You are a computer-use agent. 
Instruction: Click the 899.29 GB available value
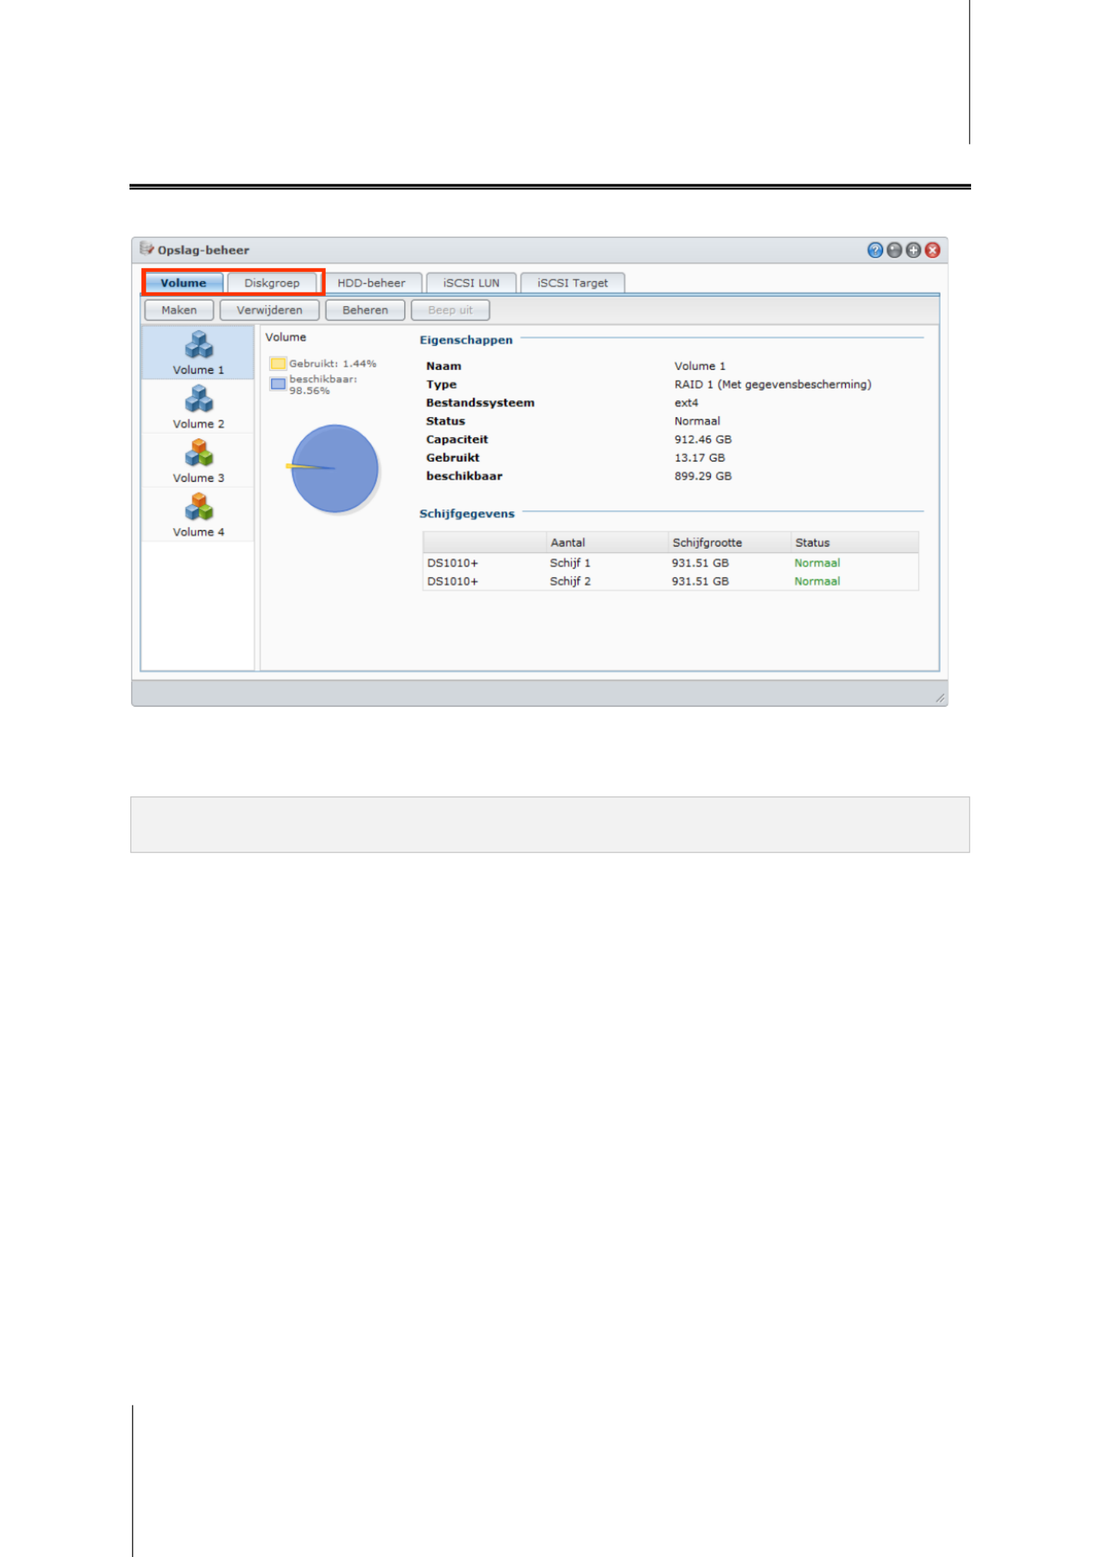coord(702,476)
